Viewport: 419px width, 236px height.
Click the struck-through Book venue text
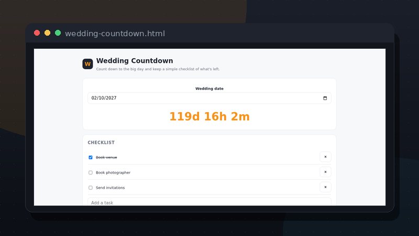pyautogui.click(x=106, y=157)
